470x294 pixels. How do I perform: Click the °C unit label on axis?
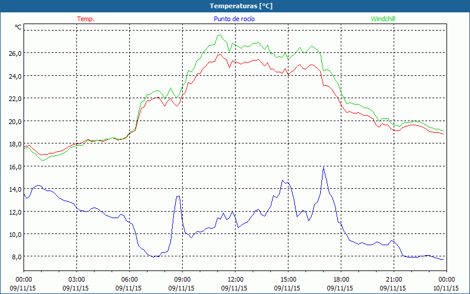click(x=18, y=27)
